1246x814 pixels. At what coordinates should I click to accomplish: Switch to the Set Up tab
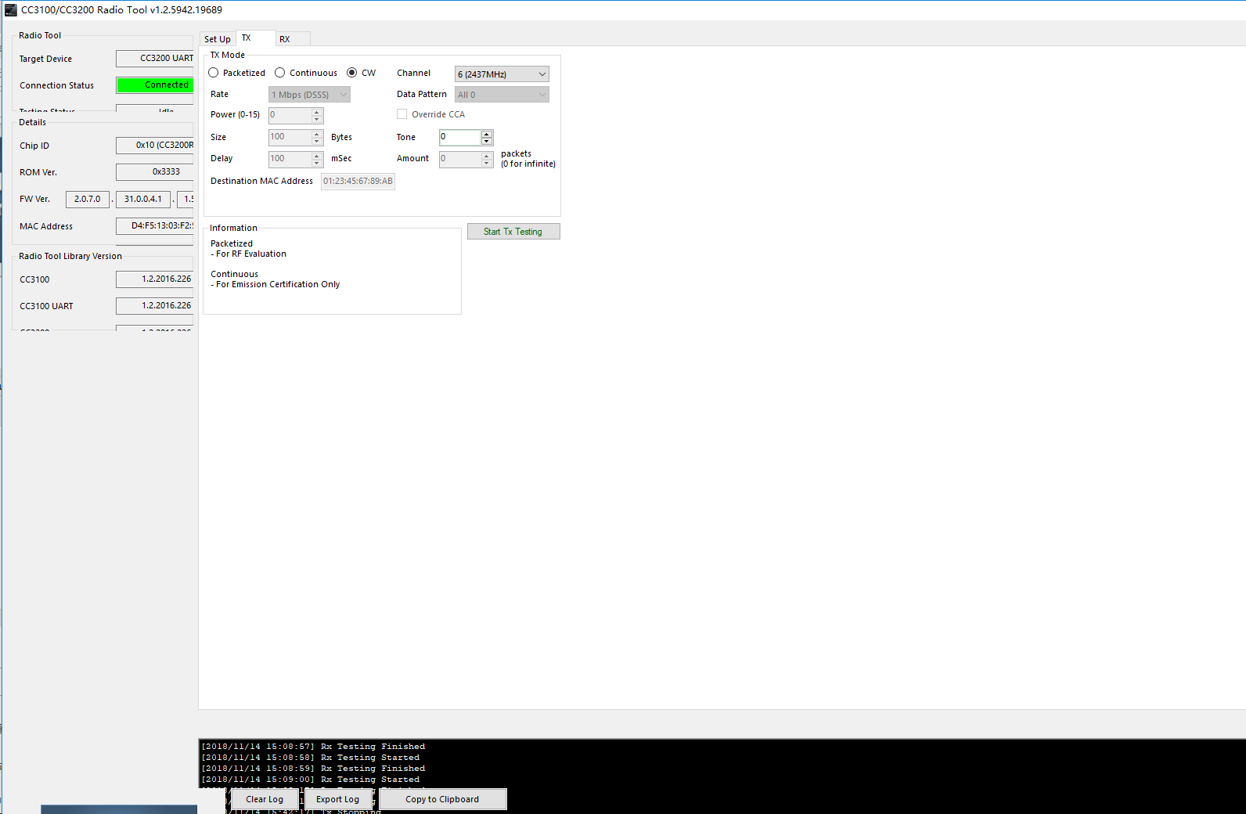[218, 39]
